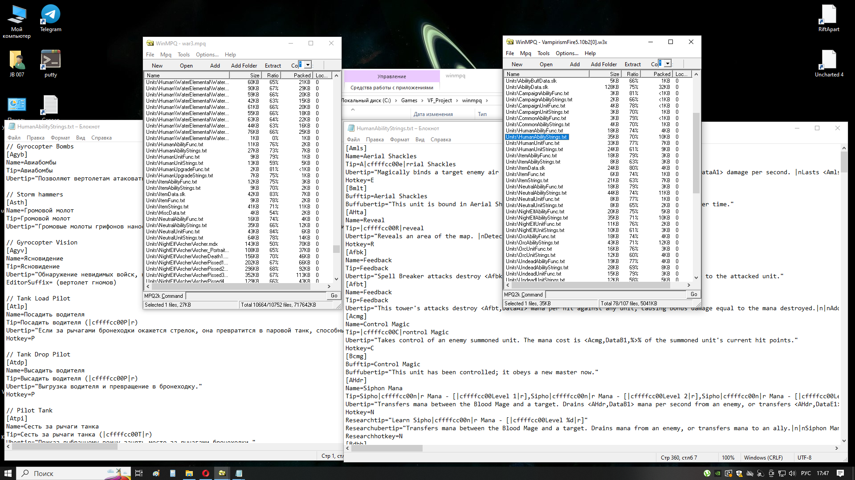The image size is (855, 480).
Task: Click Extract in VampirismFire WinMPQ toolbar
Action: coord(632,64)
